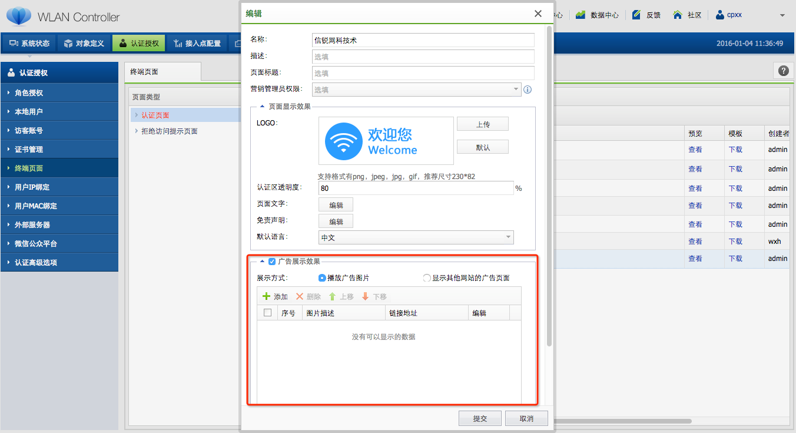This screenshot has width=796, height=433.
Task: Expand 角色授权 in the sidebar
Action: (59, 92)
